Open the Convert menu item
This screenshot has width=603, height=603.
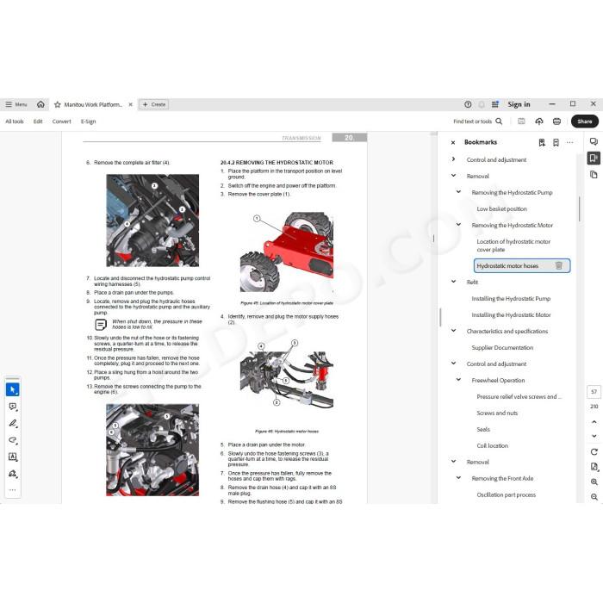click(x=61, y=121)
